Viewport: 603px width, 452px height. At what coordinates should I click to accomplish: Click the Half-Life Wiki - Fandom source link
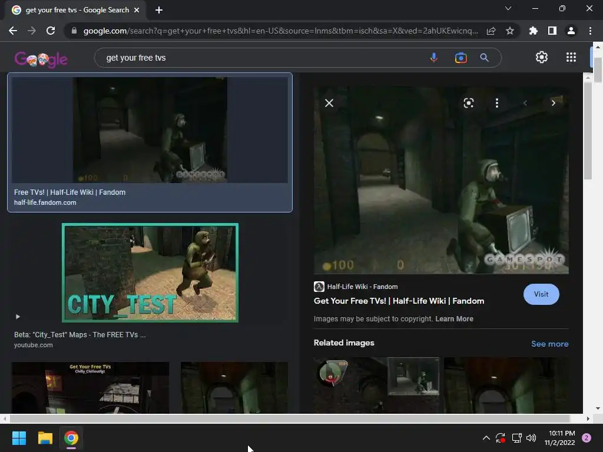point(362,287)
